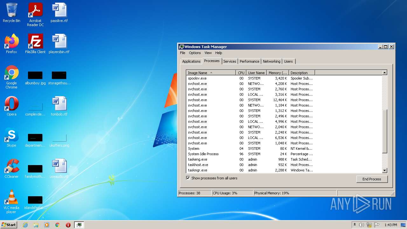
Task: Click the Task Manager taskbar button
Action: click(x=79, y=225)
